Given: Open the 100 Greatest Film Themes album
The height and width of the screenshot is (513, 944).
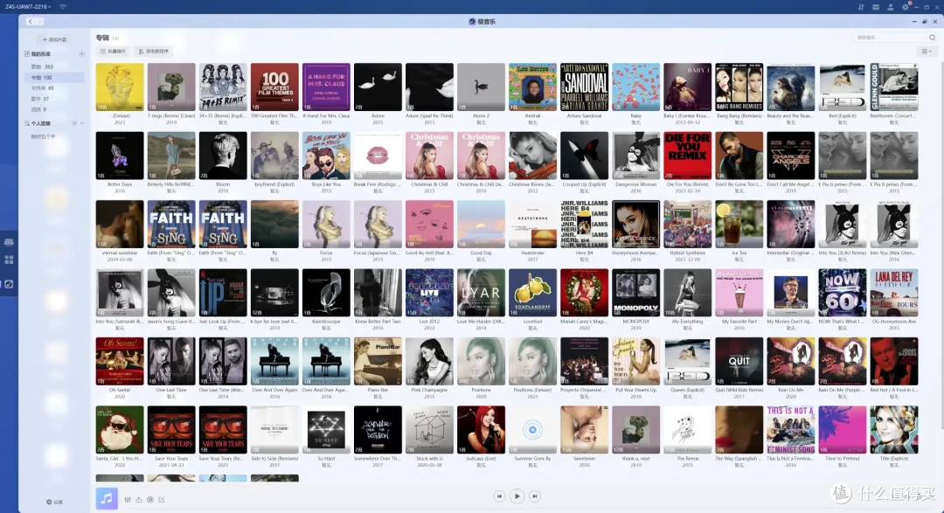Looking at the screenshot, I should point(274,87).
